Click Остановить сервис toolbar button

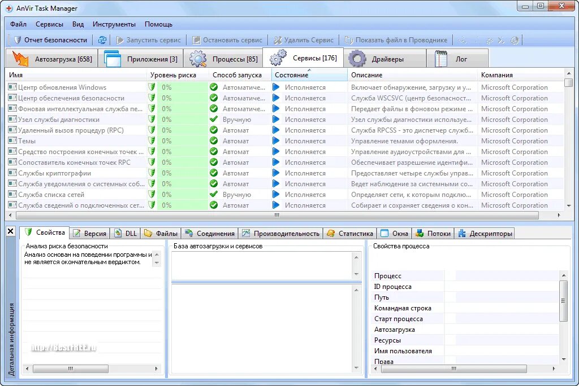coord(227,40)
